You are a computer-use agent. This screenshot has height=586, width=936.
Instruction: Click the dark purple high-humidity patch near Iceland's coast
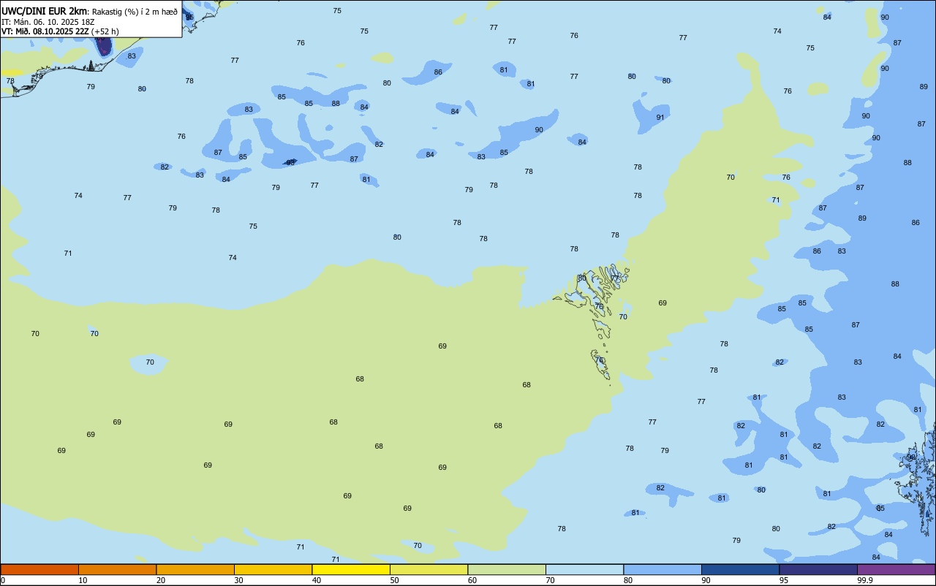[104, 46]
